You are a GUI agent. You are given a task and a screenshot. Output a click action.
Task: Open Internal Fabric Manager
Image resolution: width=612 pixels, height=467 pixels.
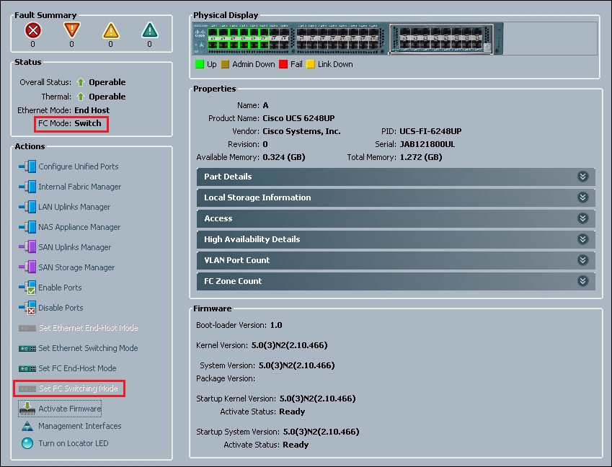coord(79,187)
